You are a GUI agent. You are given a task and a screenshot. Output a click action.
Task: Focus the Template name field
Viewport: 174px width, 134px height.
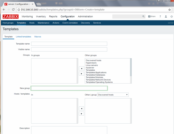(69, 44)
